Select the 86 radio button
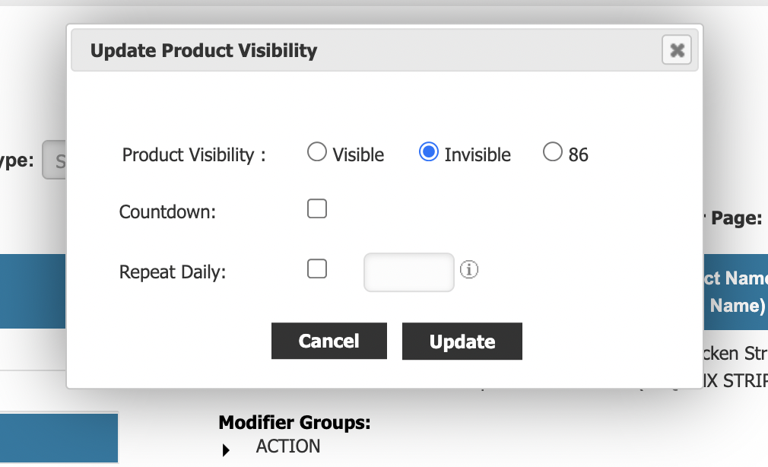 click(553, 153)
